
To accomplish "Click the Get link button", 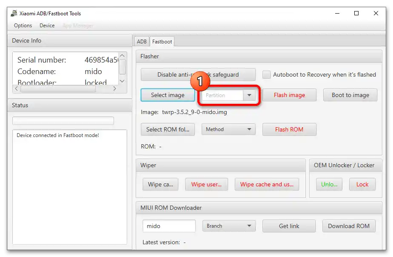I will point(289,226).
